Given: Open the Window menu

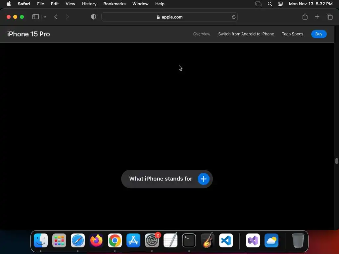Looking at the screenshot, I should [x=140, y=4].
